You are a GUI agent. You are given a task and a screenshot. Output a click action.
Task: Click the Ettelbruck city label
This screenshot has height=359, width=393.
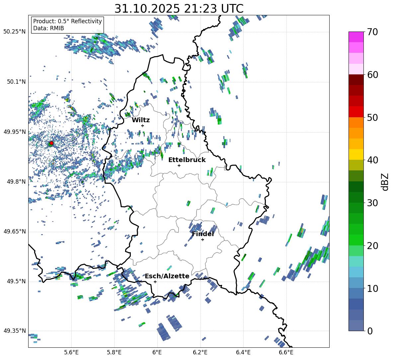[x=187, y=160]
